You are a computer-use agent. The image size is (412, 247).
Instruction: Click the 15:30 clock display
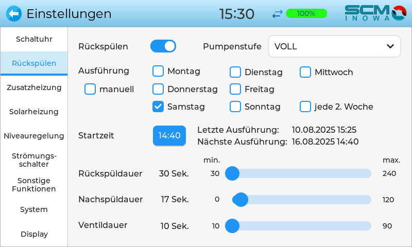pos(237,14)
